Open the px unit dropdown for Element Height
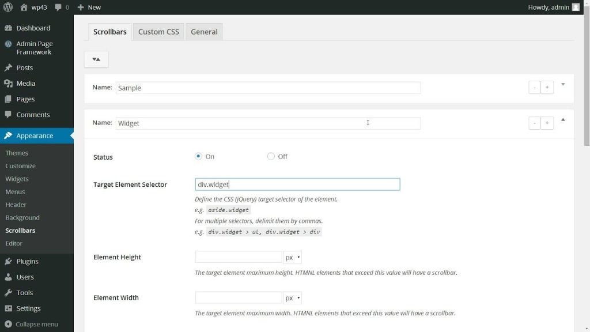 (292, 256)
